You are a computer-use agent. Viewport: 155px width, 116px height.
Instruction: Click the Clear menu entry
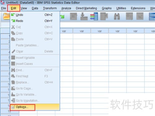click(x=35, y=51)
